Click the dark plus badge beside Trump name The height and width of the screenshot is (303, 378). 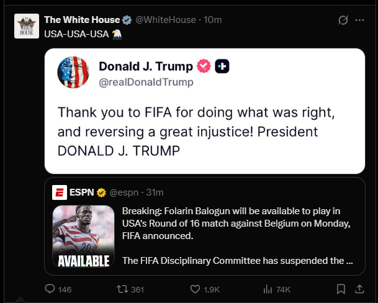[x=222, y=66]
